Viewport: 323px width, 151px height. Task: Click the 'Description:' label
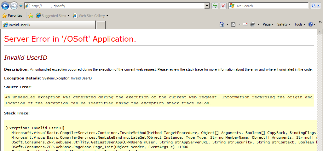pyautogui.click(x=16, y=69)
